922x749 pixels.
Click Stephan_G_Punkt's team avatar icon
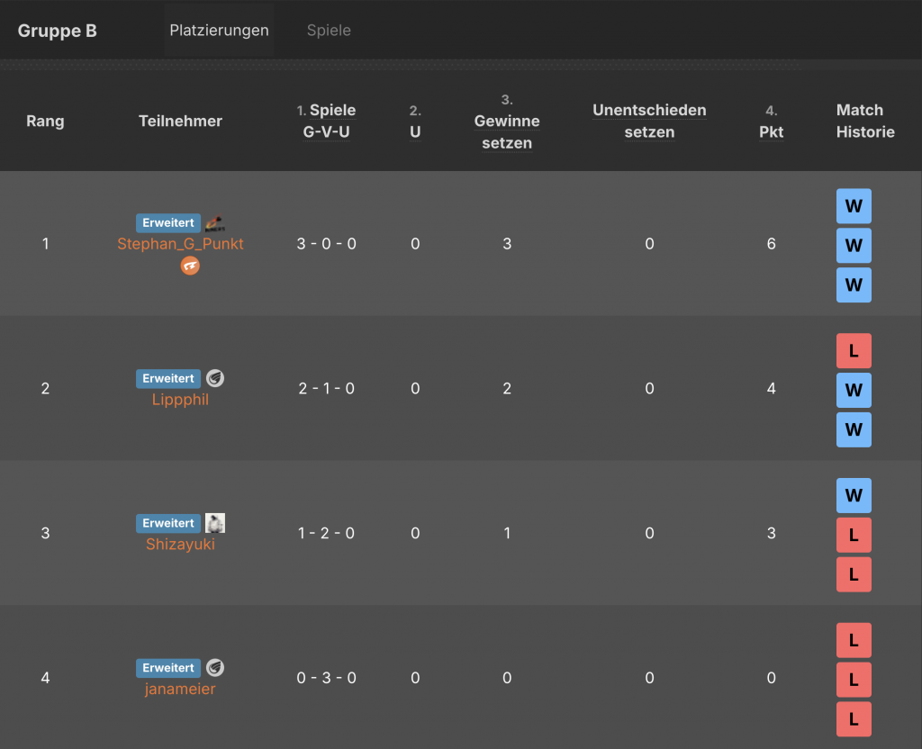(x=214, y=223)
